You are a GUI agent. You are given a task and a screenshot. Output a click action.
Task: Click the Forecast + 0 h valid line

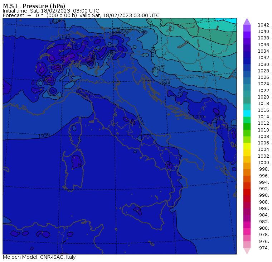(x=81, y=15)
